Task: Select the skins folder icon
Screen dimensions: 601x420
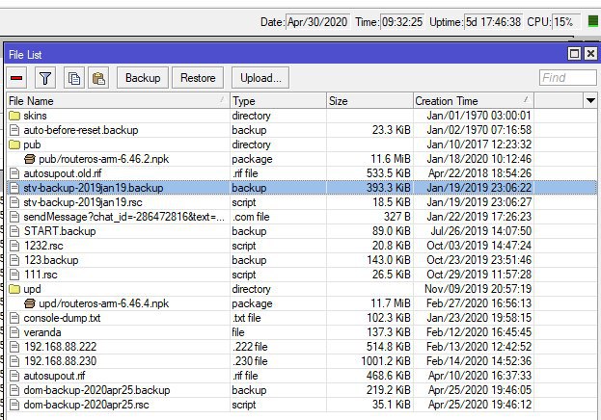Action: tap(14, 116)
